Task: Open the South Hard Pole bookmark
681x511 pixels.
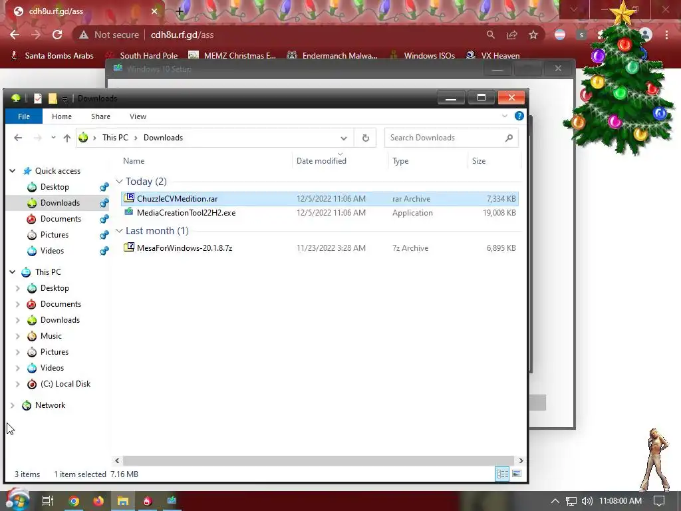Action: 142,56
